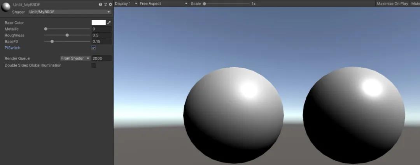Click the BaseF0 value field showing 0.15

(101, 42)
